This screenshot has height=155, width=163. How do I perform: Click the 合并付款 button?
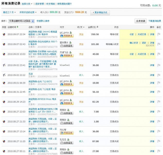(141, 21)
